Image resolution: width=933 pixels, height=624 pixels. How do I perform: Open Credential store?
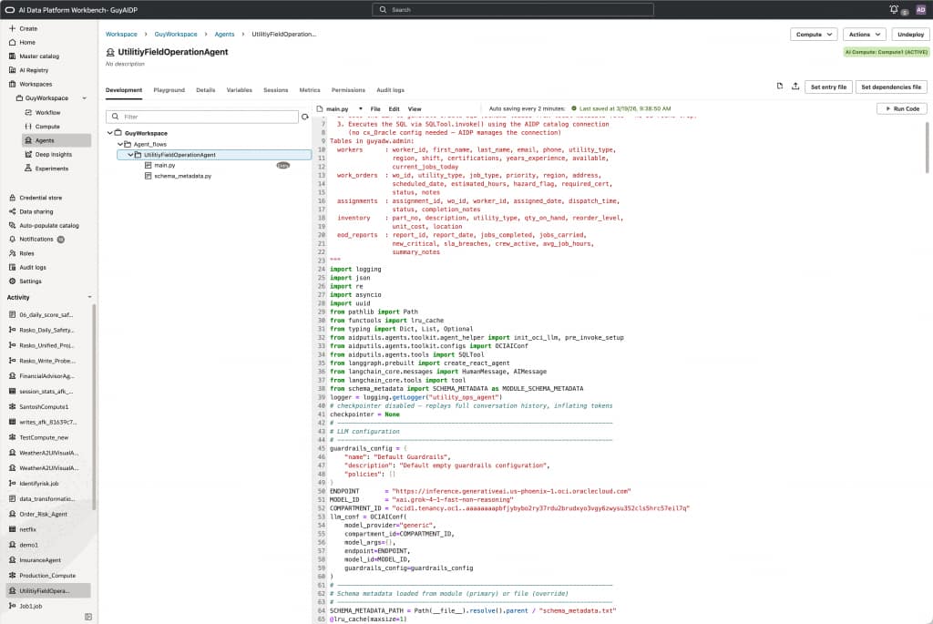tap(36, 198)
